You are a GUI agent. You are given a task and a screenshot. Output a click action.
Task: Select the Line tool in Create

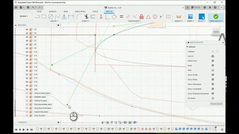tap(37, 16)
